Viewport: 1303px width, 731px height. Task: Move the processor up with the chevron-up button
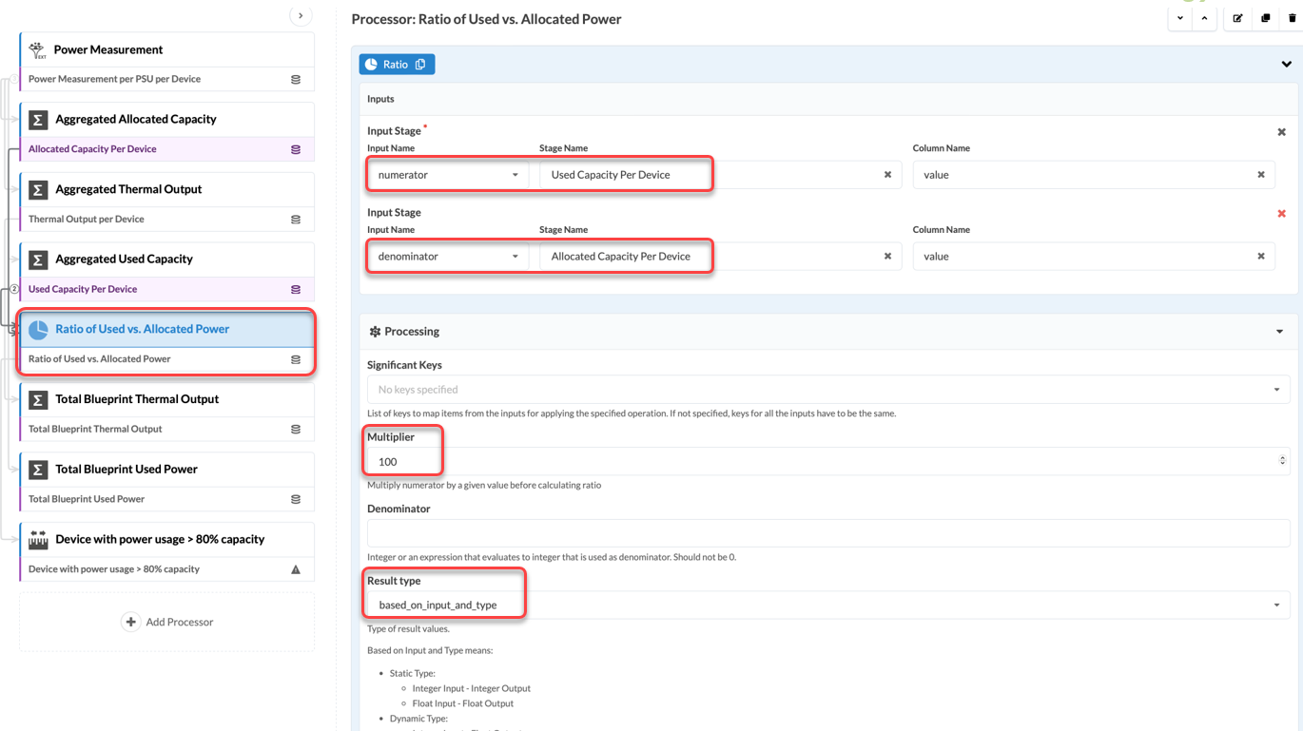1204,18
